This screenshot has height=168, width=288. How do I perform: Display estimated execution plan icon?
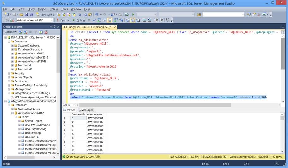[x=99, y=20]
